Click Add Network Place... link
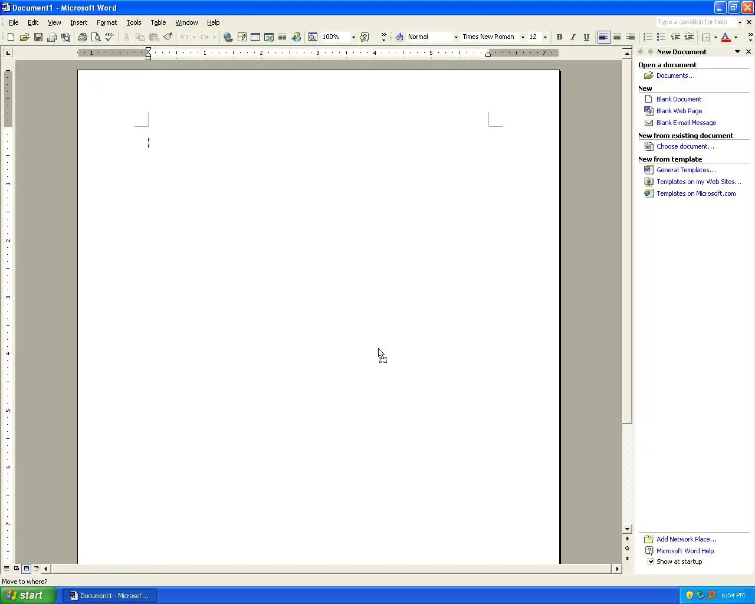This screenshot has width=755, height=604. tap(687, 539)
